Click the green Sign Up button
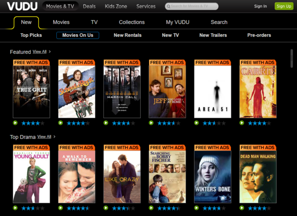Image resolution: width=297 pixels, height=216 pixels. point(284,6)
